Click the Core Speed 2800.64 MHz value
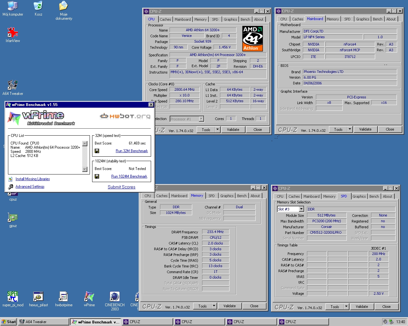This screenshot has height=326, width=408. point(185,90)
